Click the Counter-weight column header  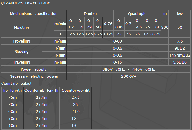[x=76, y=91]
